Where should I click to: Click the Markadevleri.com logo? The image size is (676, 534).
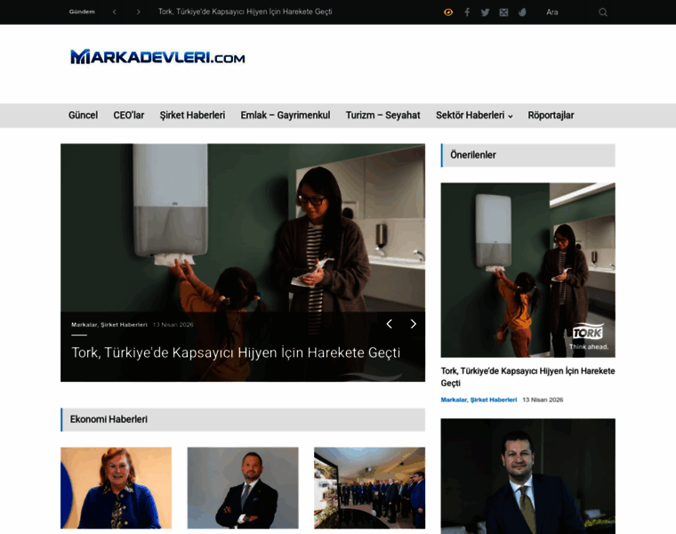pos(157,58)
